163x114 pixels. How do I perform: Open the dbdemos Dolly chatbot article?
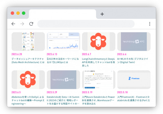coord(28,100)
